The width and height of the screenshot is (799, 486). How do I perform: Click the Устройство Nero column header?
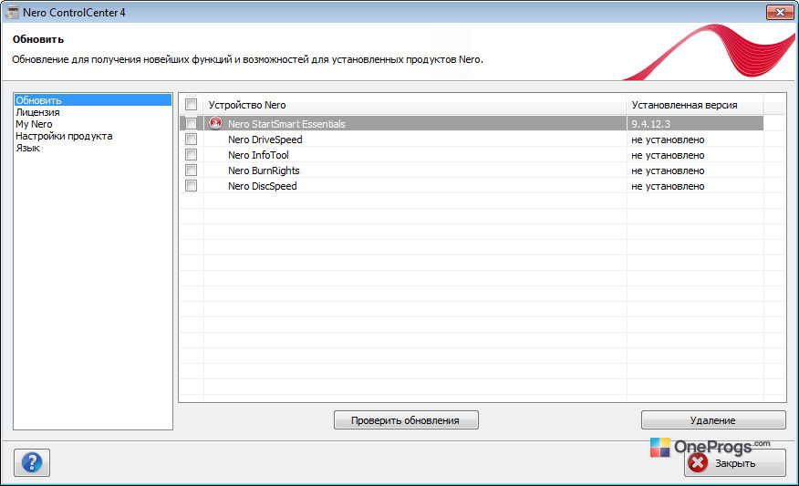[415, 105]
